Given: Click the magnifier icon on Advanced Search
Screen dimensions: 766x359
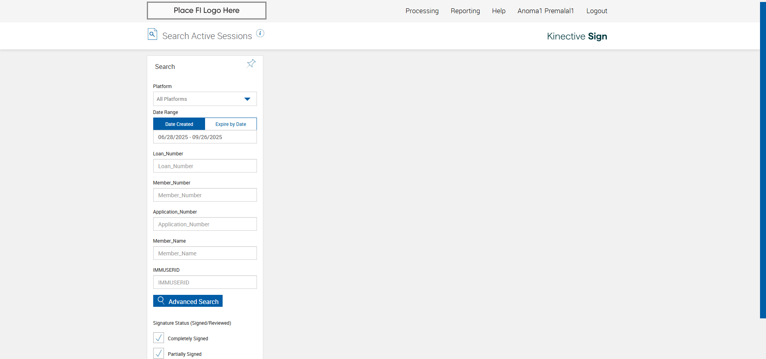Looking at the screenshot, I should tap(161, 300).
